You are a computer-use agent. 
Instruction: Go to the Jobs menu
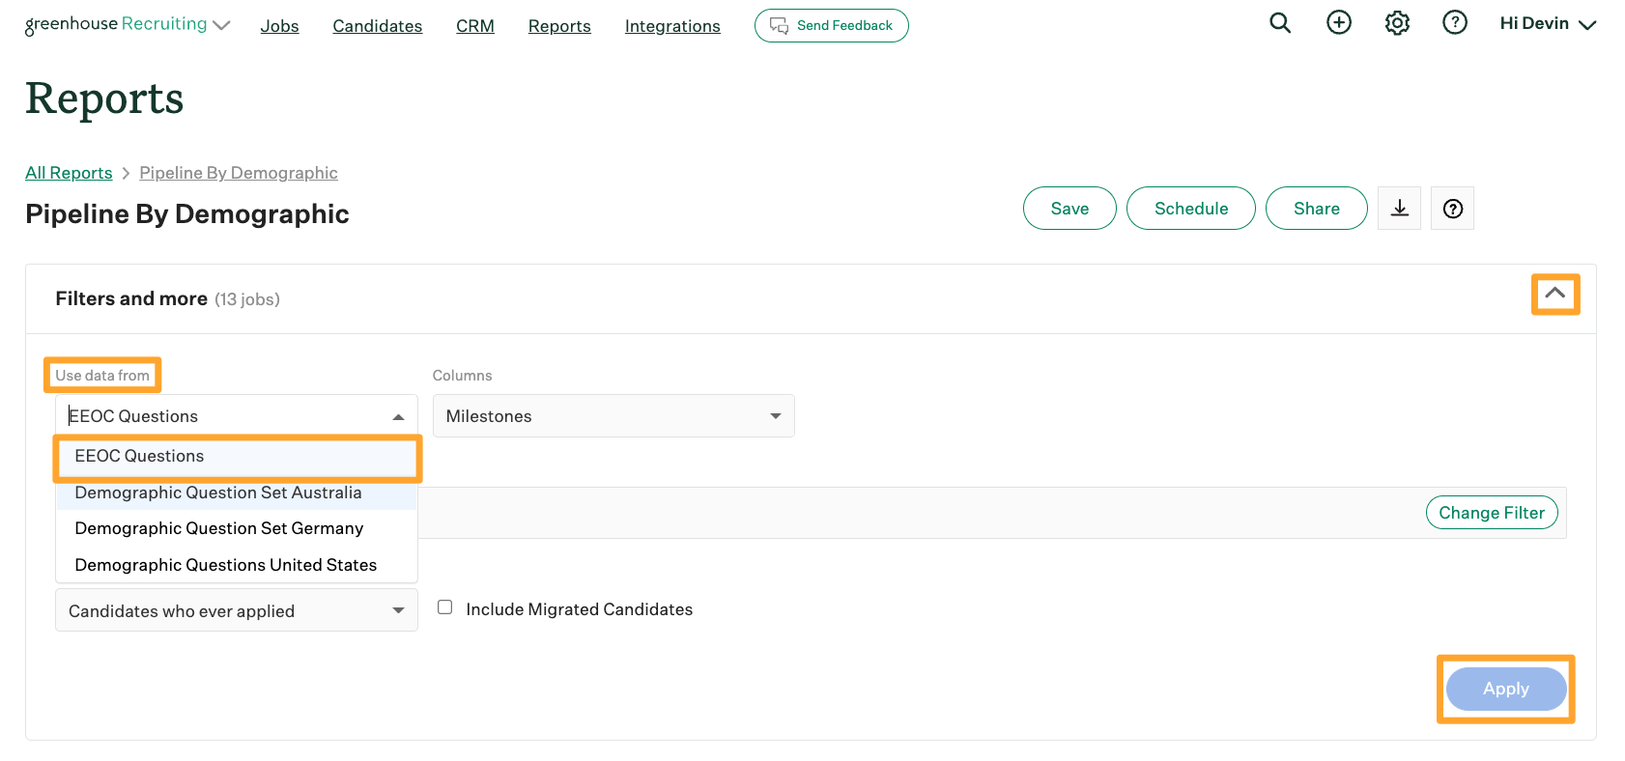point(279,26)
